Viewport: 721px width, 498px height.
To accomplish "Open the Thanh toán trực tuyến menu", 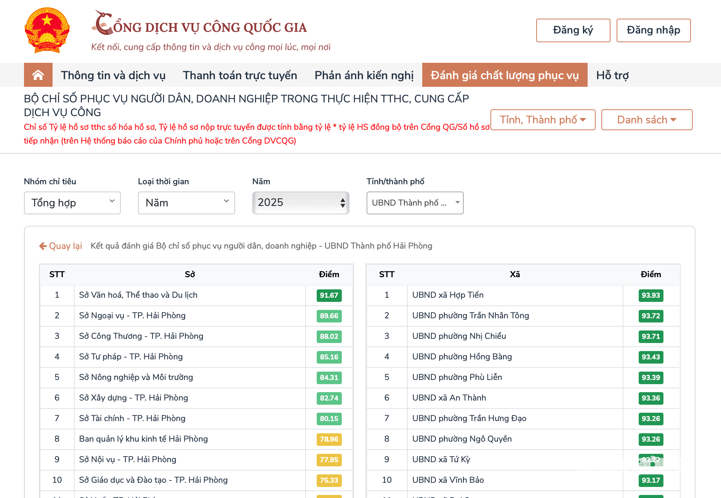I will click(x=240, y=75).
